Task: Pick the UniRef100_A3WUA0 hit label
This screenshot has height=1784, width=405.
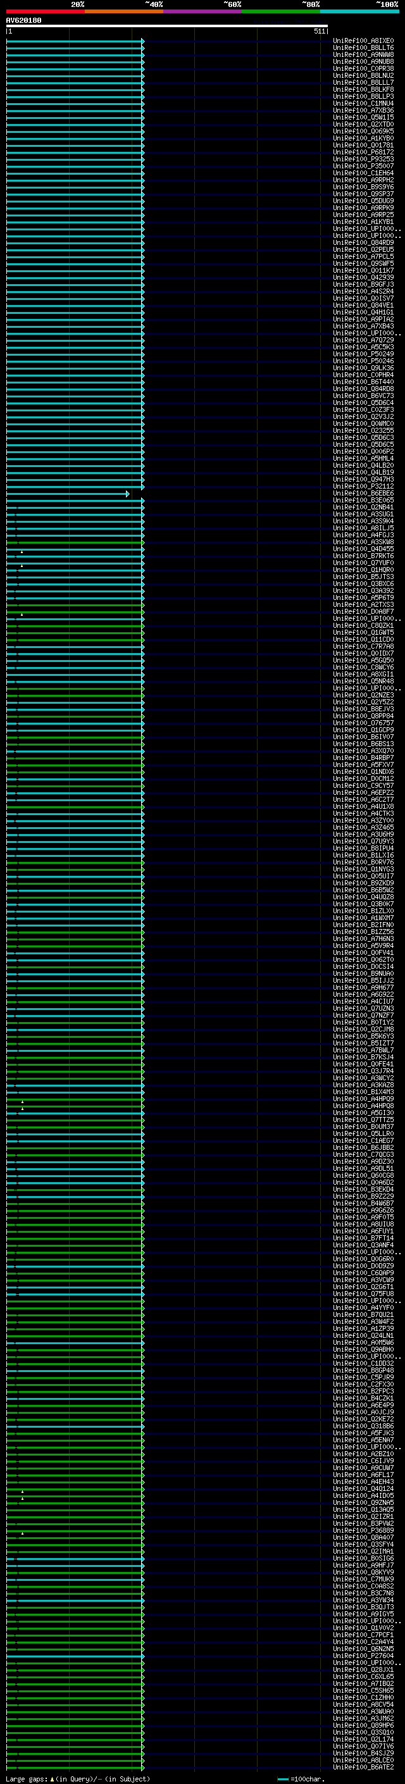Action: (x=363, y=1712)
